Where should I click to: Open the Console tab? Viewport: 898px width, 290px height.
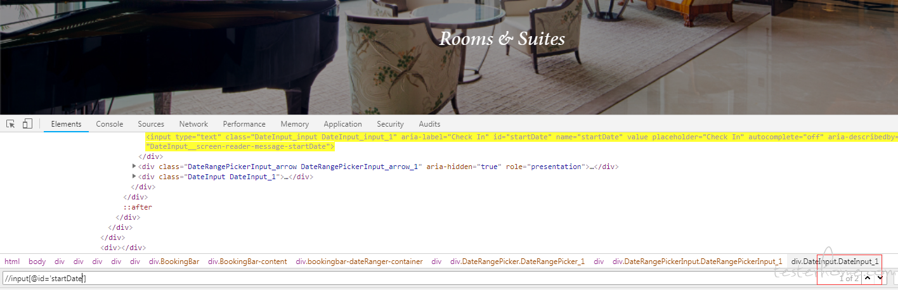click(110, 124)
